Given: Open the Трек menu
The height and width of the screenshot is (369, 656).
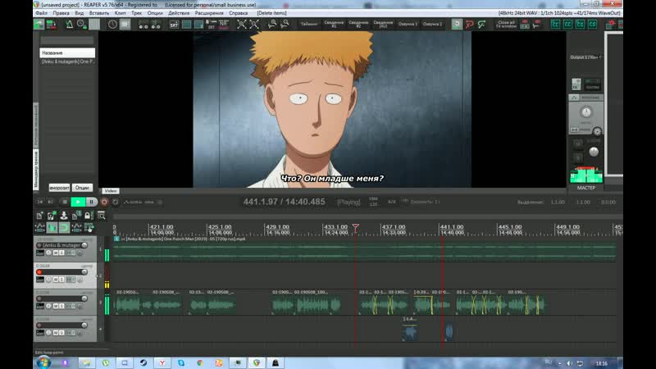Looking at the screenshot, I should [x=136, y=13].
